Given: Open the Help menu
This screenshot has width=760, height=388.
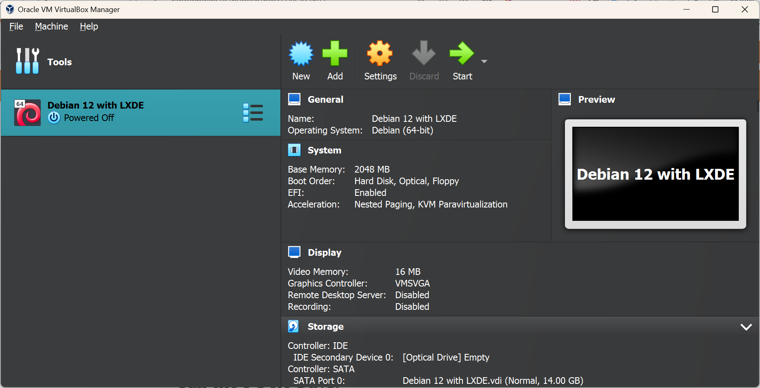Looking at the screenshot, I should [89, 27].
